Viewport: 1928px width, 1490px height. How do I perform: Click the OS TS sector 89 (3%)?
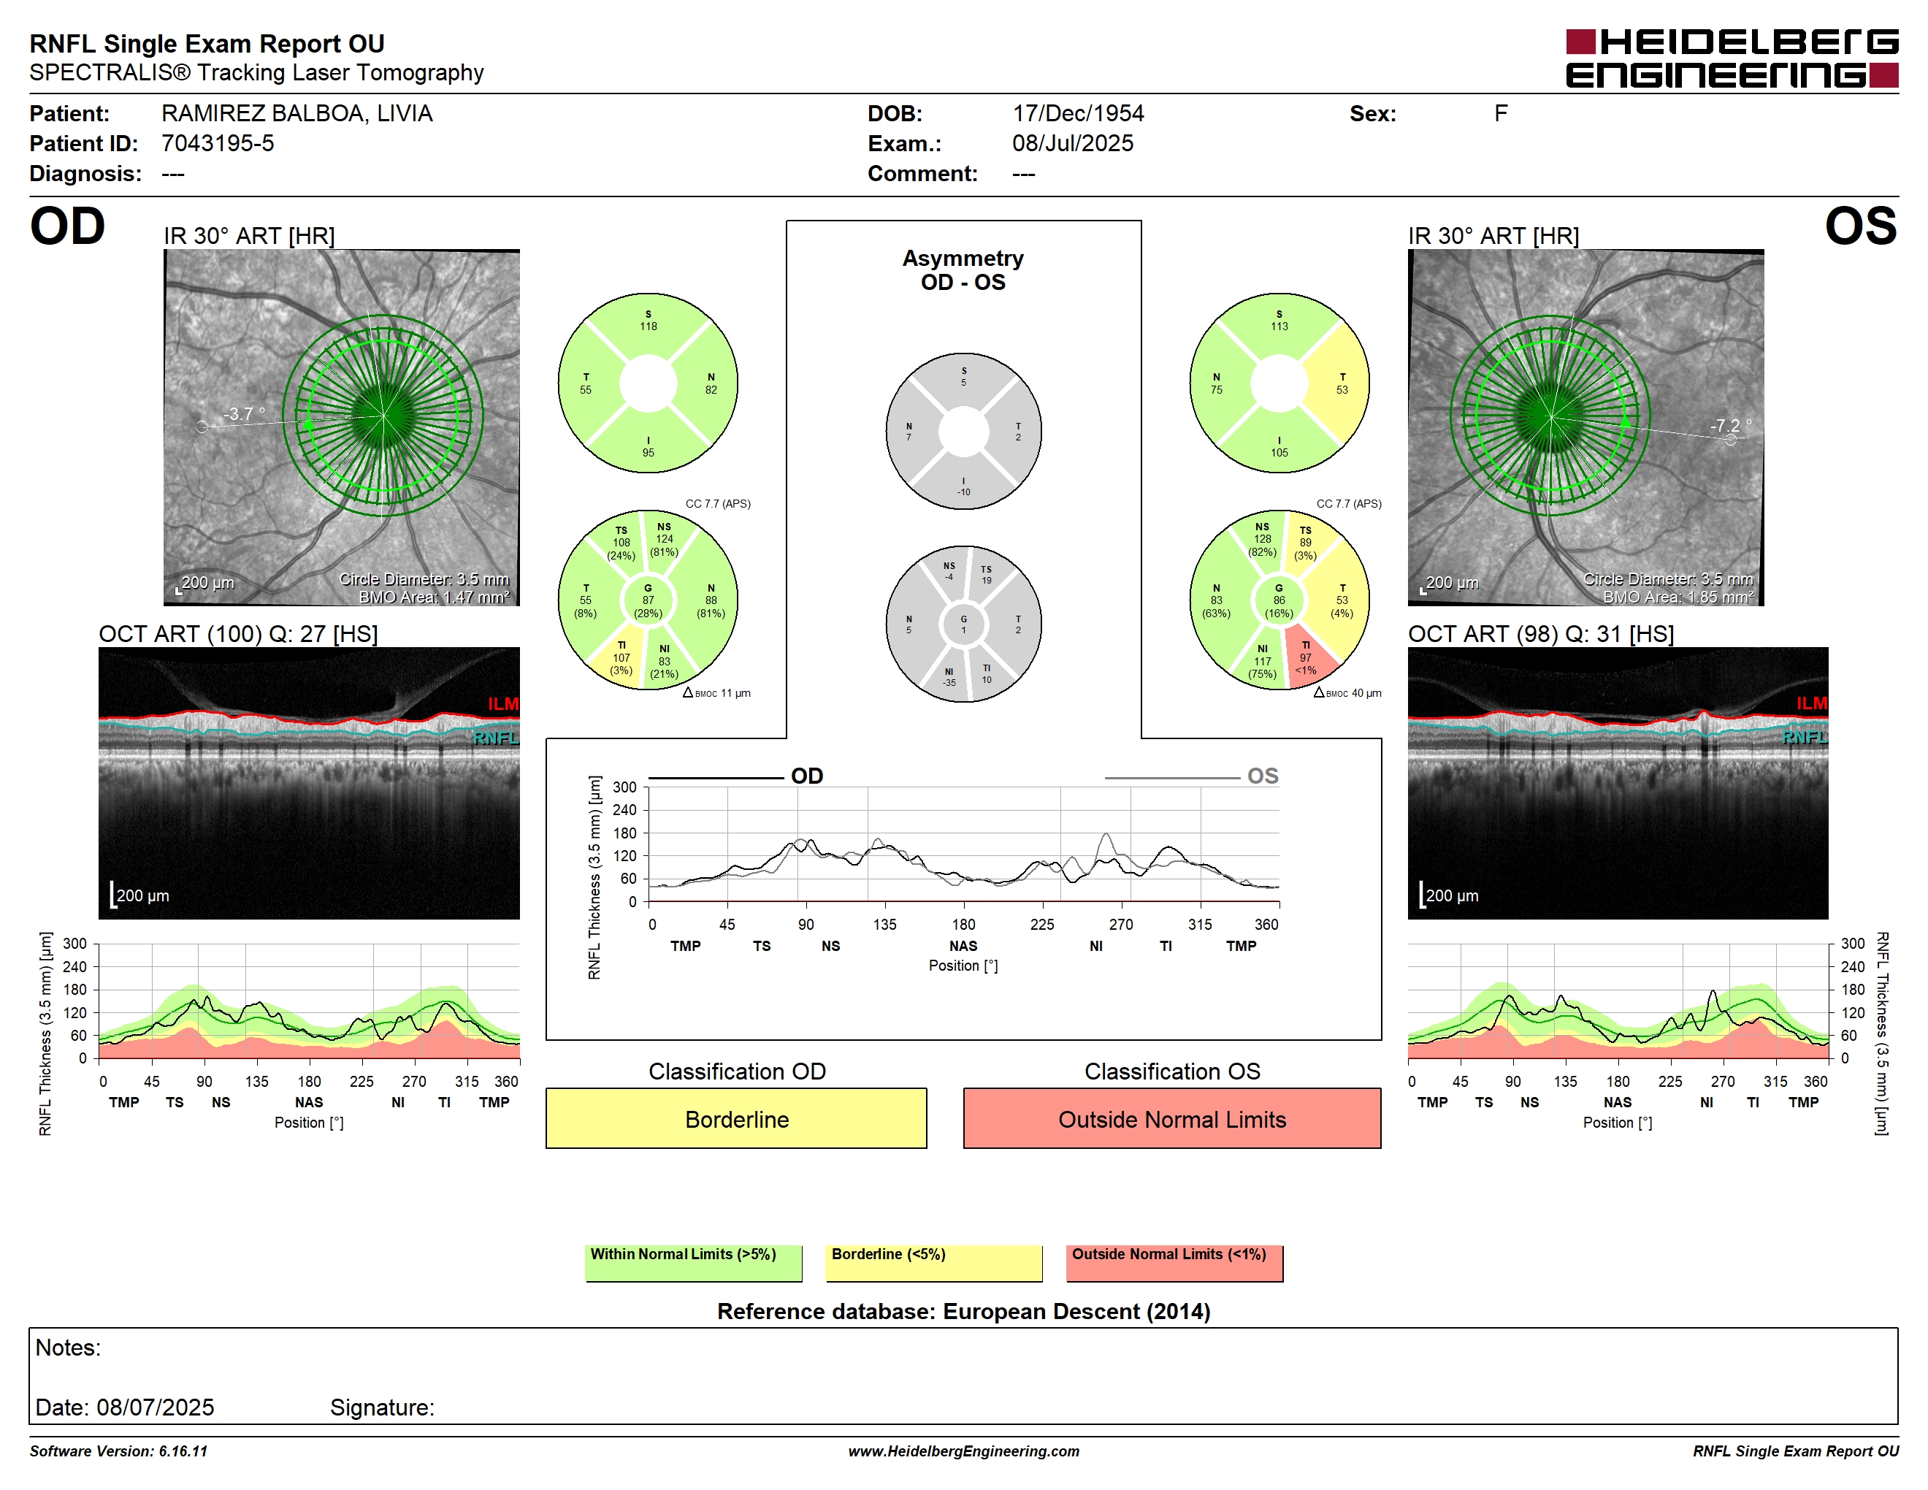[1306, 543]
